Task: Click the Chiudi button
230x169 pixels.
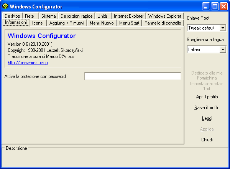Action: pos(207,140)
